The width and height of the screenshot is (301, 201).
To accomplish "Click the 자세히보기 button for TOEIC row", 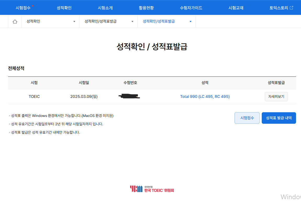I will pyautogui.click(x=276, y=97).
